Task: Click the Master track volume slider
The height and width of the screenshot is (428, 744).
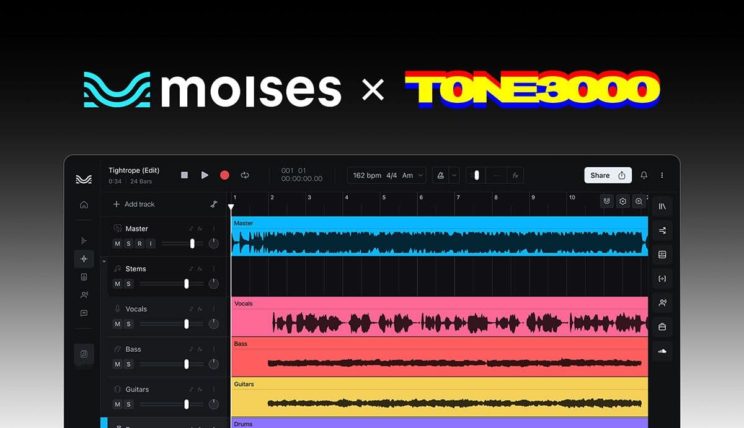Action: (182, 243)
